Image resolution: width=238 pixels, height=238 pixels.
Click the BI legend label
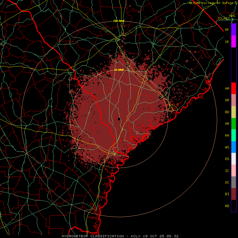click(227, 194)
